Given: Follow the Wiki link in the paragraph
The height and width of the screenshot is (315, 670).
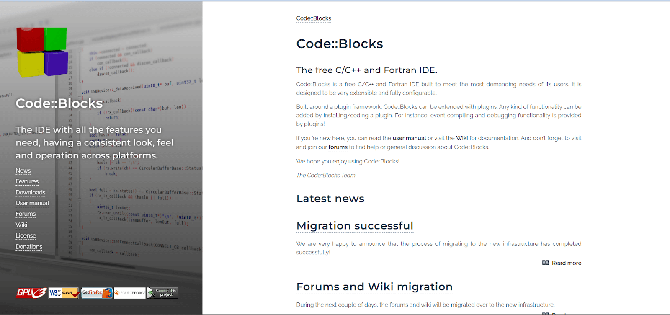Looking at the screenshot, I should point(462,138).
